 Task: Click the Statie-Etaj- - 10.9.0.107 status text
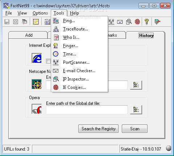tap(141, 149)
